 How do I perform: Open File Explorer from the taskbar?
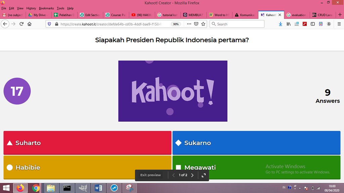tap(51, 188)
